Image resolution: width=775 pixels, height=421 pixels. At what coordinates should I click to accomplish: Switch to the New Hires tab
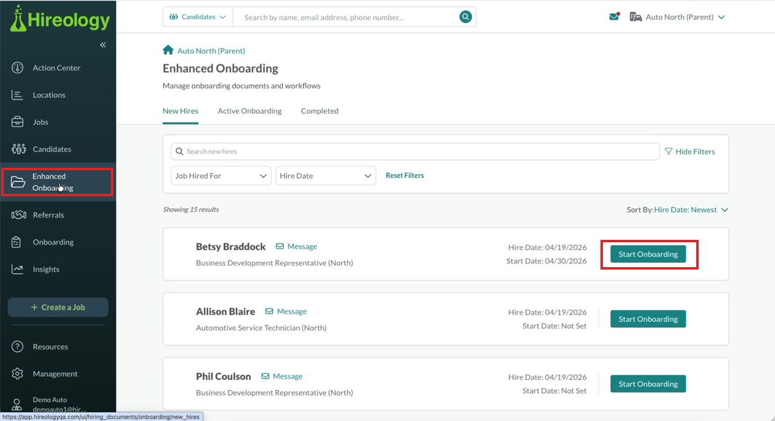[x=181, y=111]
